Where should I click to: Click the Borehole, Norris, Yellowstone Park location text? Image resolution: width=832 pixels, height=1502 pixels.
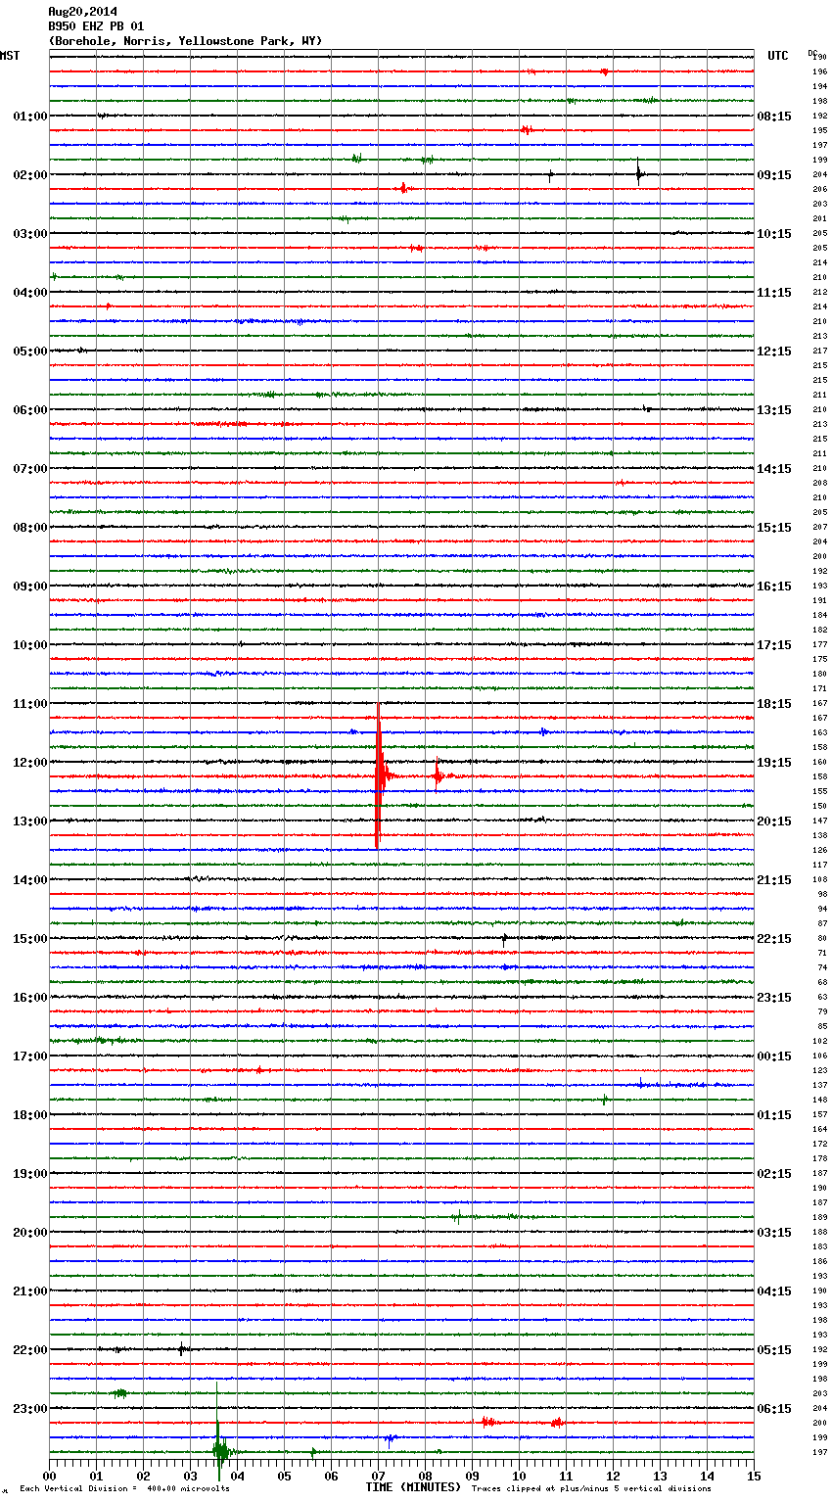click(x=185, y=41)
